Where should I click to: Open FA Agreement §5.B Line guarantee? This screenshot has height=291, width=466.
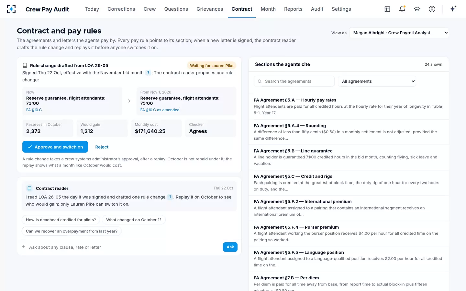tap(349, 157)
